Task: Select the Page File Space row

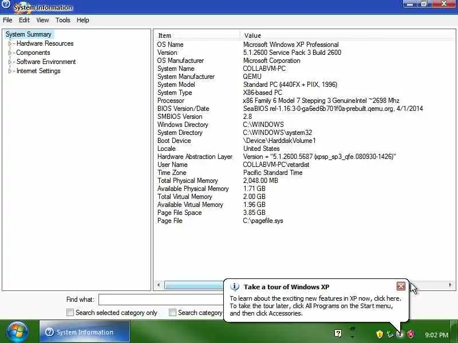Action: pyautogui.click(x=305, y=213)
